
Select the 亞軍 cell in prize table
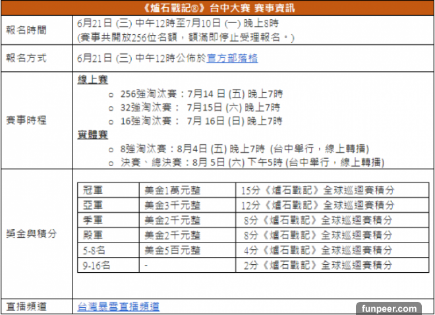(x=93, y=204)
